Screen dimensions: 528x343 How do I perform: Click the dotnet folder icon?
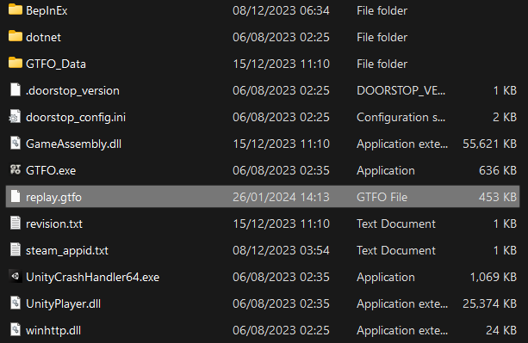point(16,36)
